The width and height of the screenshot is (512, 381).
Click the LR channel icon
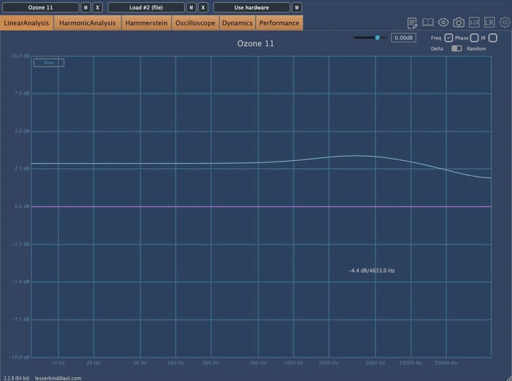pos(489,23)
